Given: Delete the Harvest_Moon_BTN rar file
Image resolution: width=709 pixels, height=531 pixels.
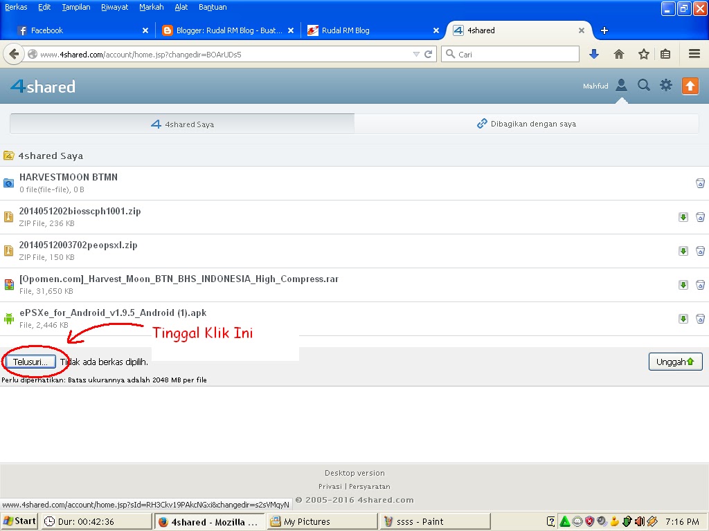Looking at the screenshot, I should click(x=700, y=285).
